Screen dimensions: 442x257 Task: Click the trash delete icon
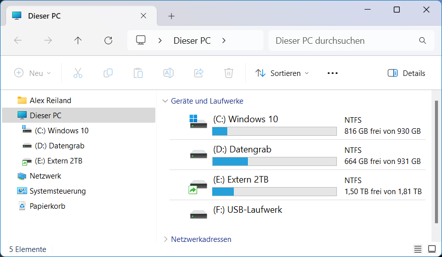coord(229,73)
